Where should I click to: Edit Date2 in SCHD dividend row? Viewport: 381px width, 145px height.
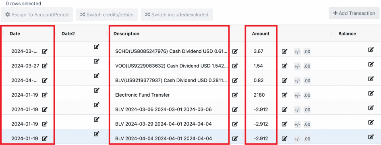[x=97, y=47]
